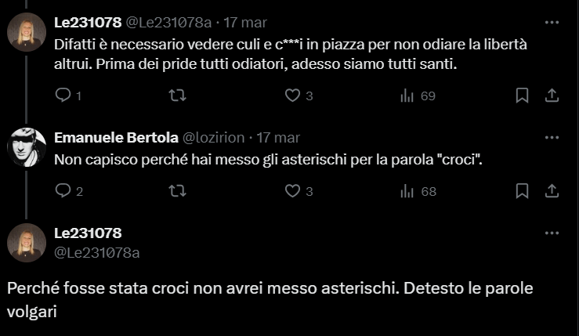Reply to Le231078's first tweet
Screen dimensions: 579x336
click(x=64, y=96)
